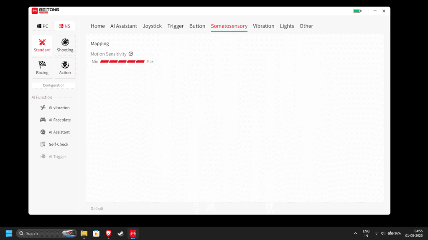Open Microsoft Store from taskbar

[x=96, y=233]
